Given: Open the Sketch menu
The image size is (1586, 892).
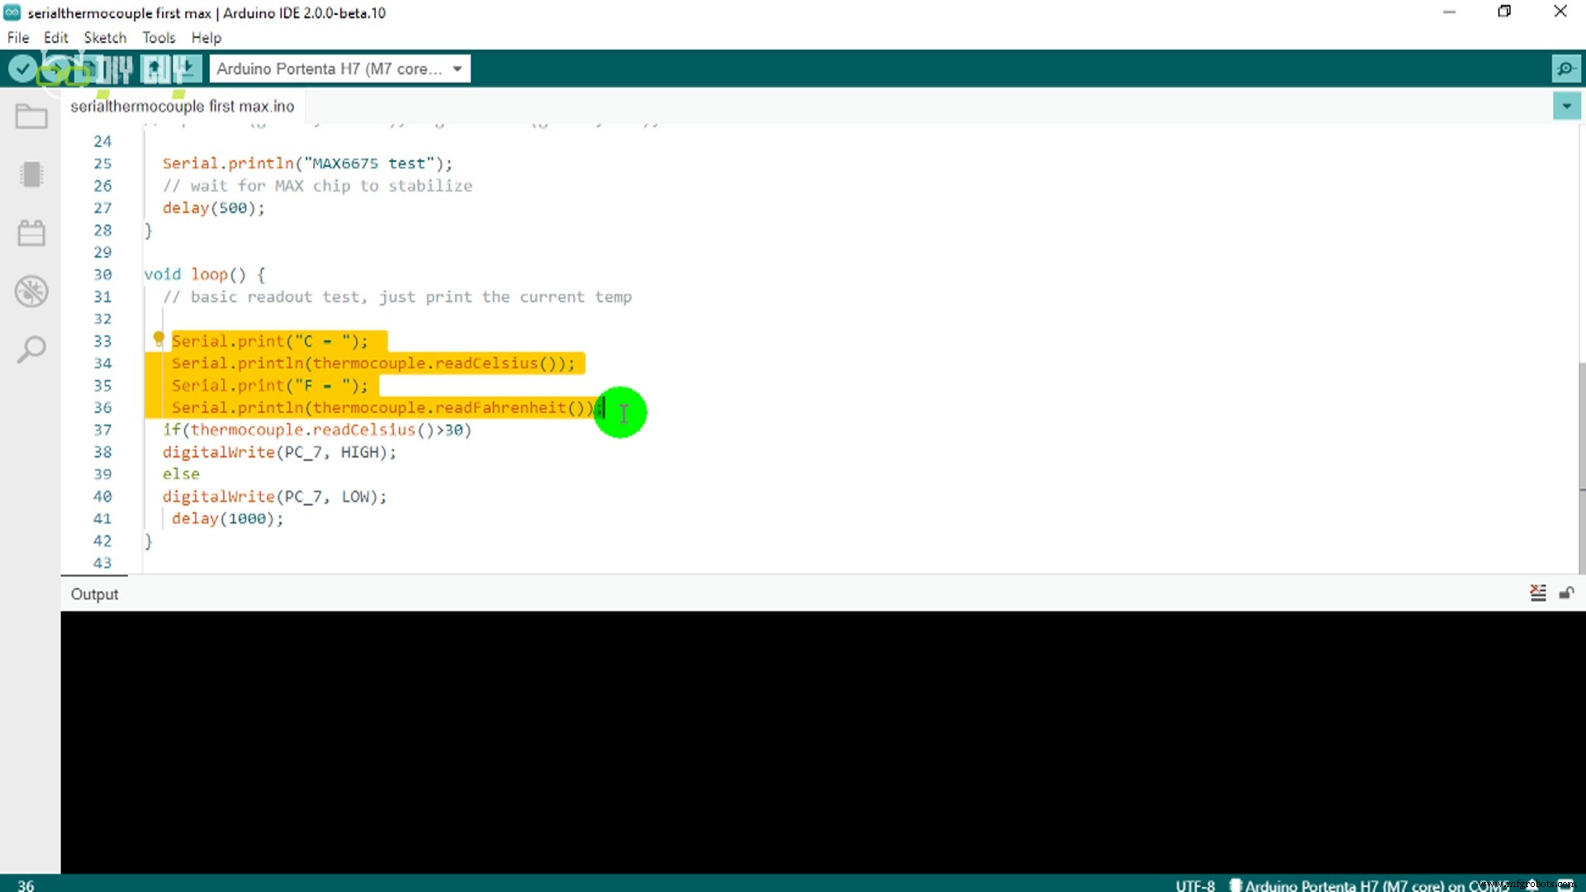Looking at the screenshot, I should coord(105,37).
